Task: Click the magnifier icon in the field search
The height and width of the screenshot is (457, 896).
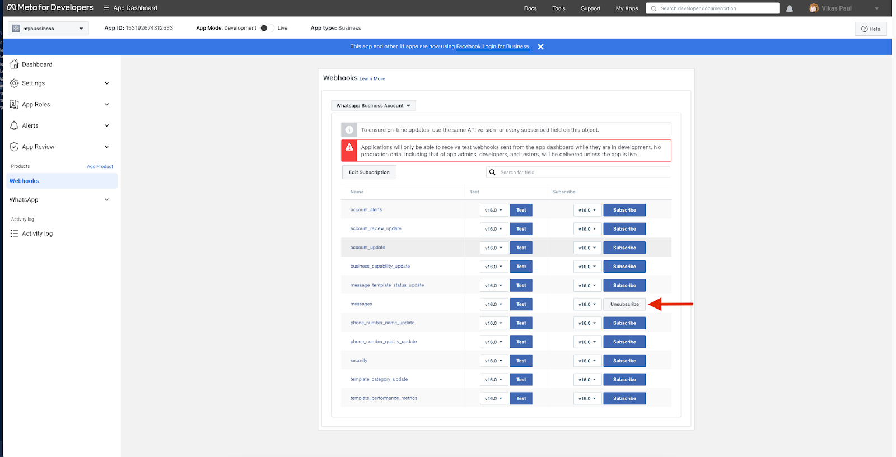Action: click(x=492, y=172)
